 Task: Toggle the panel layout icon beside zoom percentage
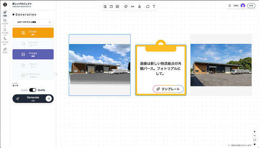coord(230,6)
